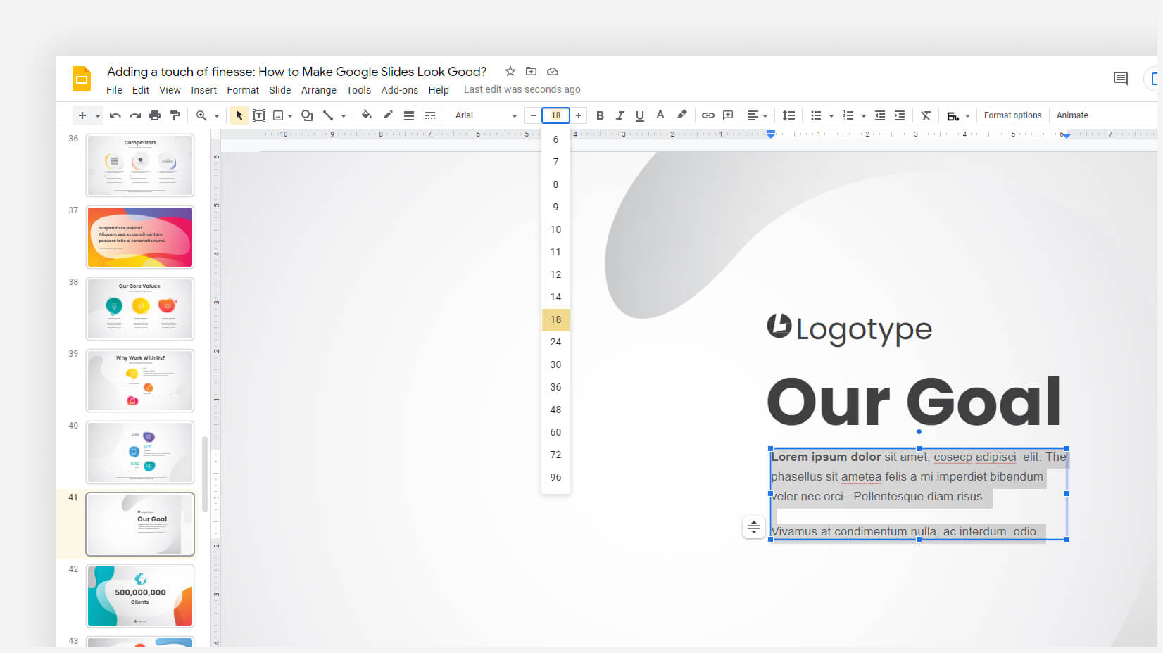
Task: Select the Text box tool
Action: pos(259,115)
